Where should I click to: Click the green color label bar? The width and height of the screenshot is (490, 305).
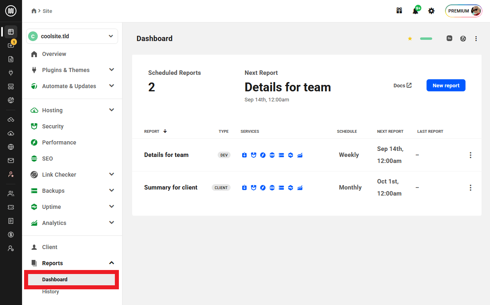[x=426, y=39]
